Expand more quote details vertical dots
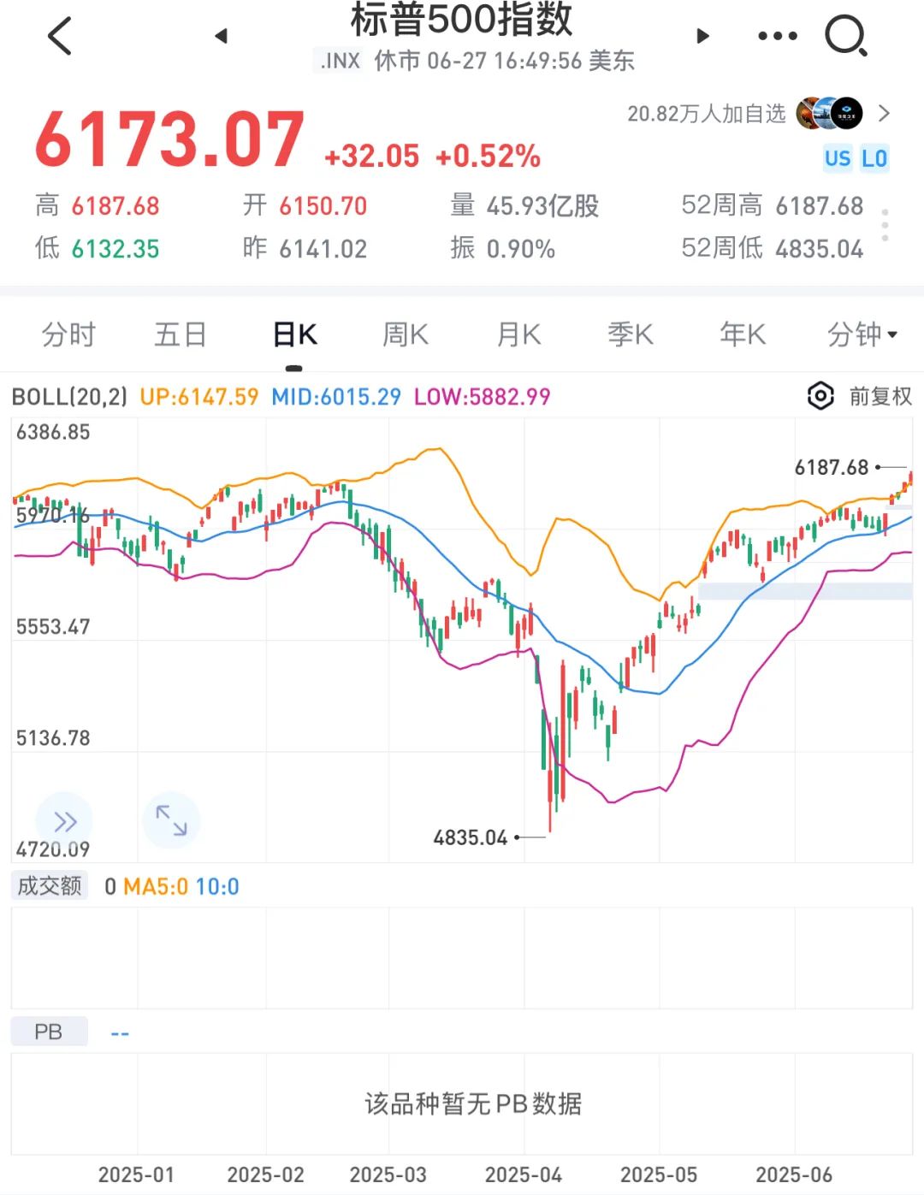The width and height of the screenshot is (924, 1195). 885,225
